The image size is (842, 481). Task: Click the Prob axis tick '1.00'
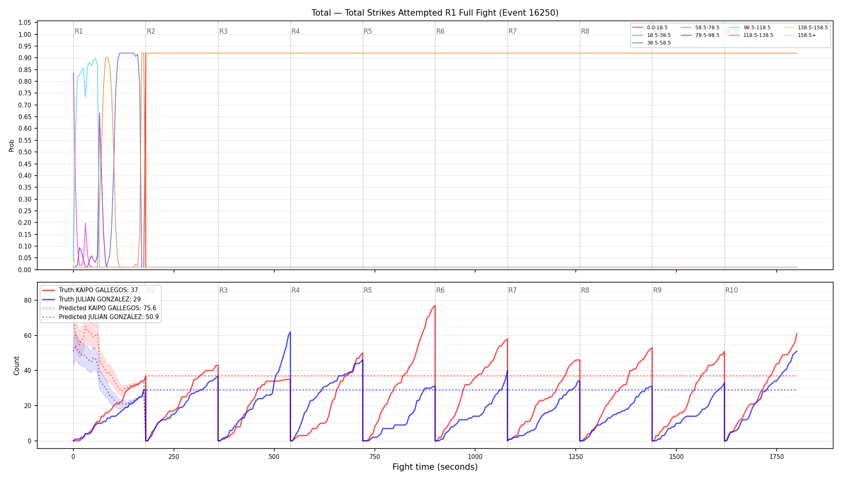tap(25, 34)
